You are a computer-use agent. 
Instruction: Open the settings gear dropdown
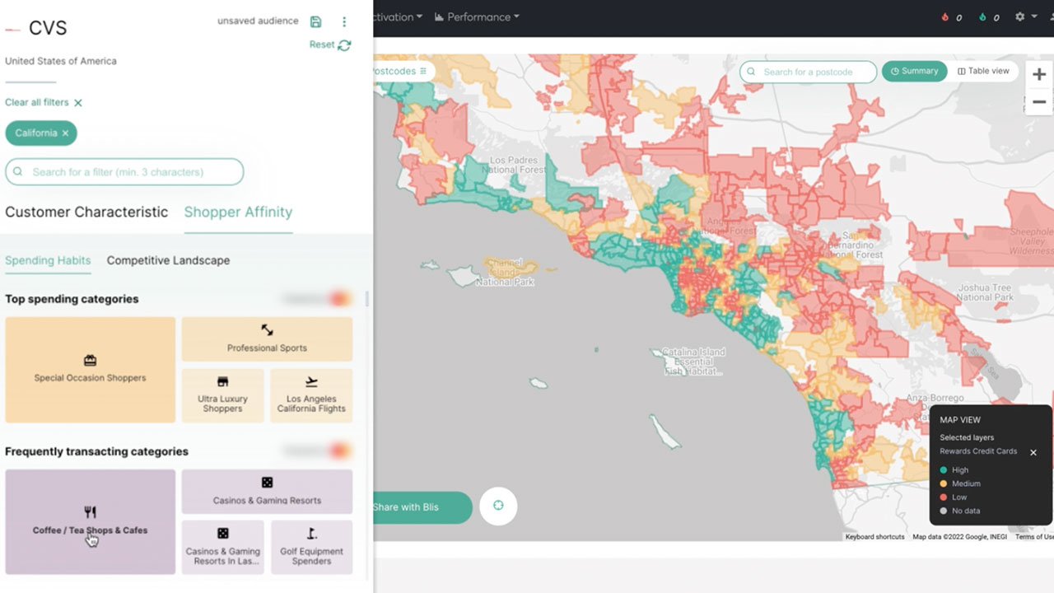tap(1026, 16)
